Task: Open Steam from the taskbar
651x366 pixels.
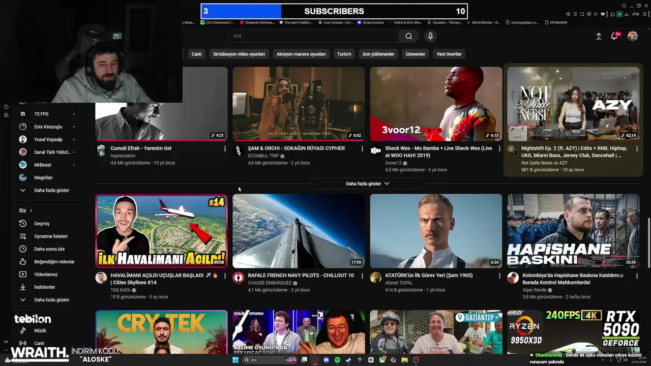Action: (348, 360)
